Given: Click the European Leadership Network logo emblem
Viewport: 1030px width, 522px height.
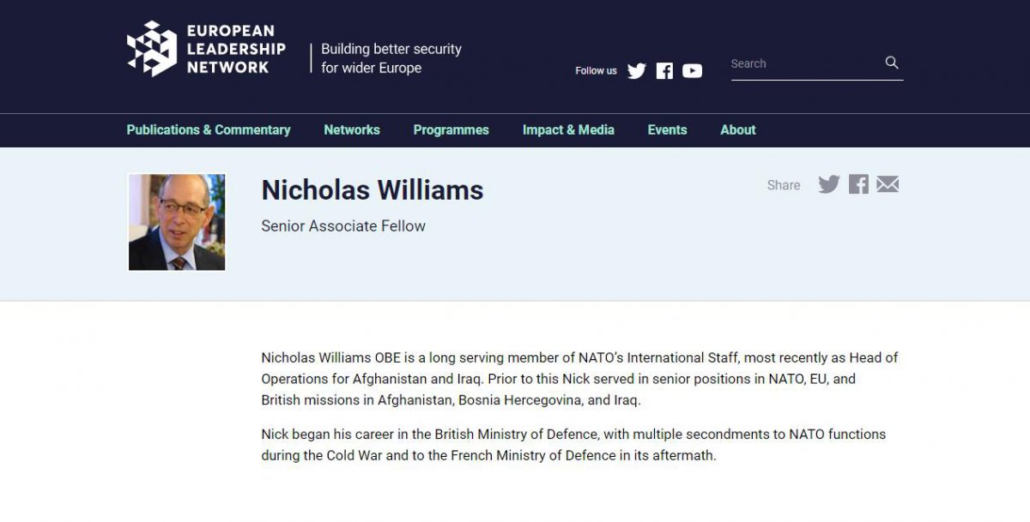Looking at the screenshot, I should coord(152,49).
